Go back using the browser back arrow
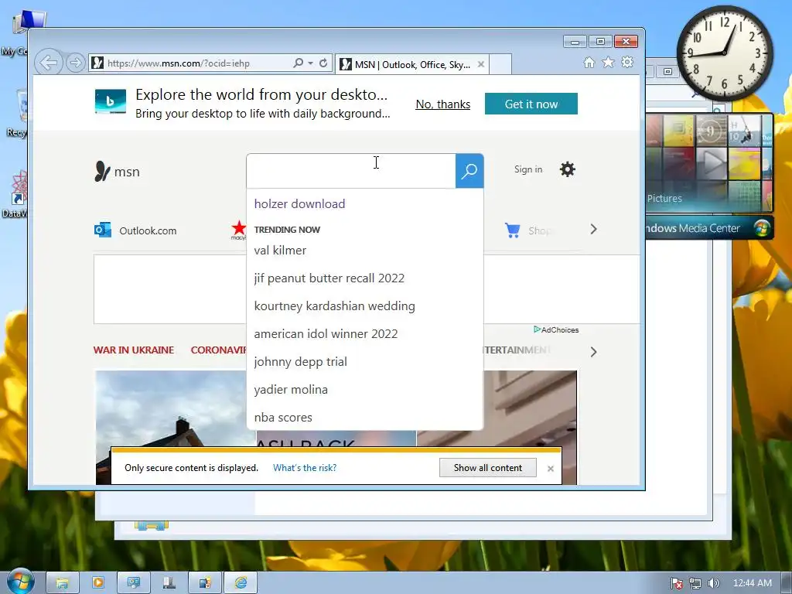 49,63
